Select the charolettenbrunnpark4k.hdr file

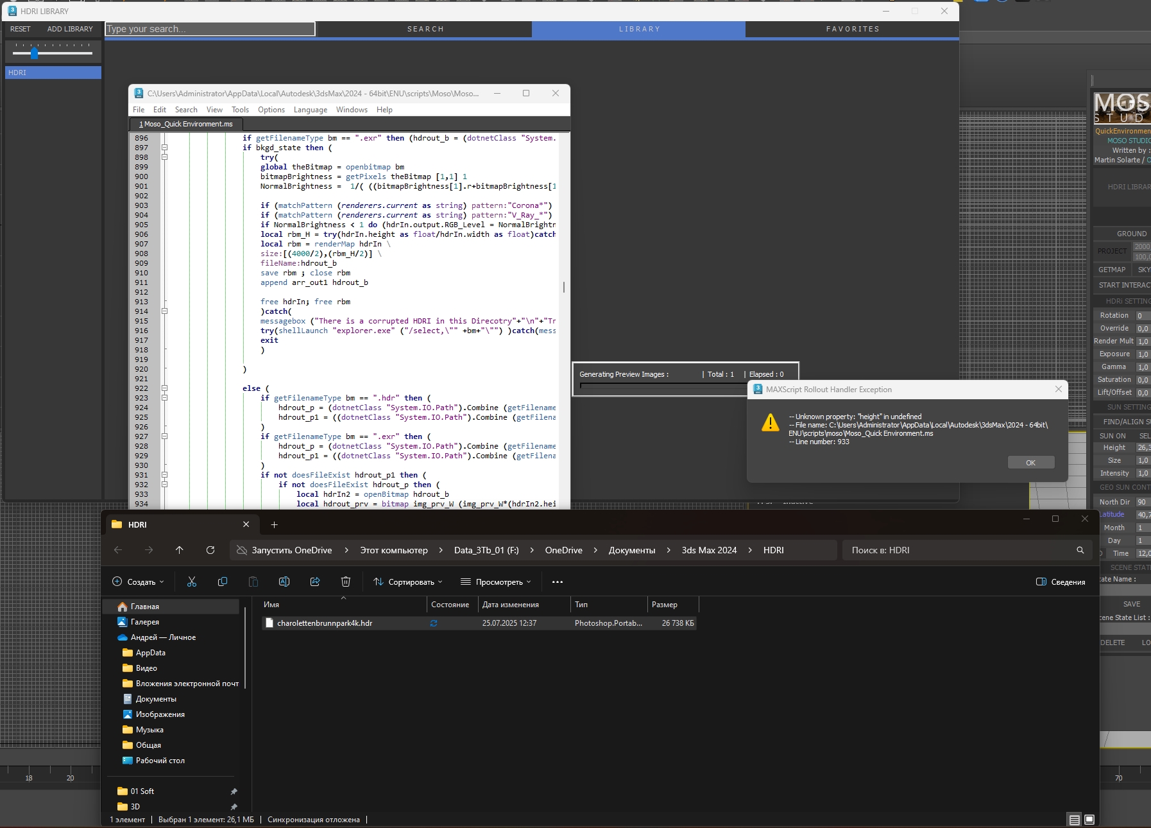(x=324, y=623)
